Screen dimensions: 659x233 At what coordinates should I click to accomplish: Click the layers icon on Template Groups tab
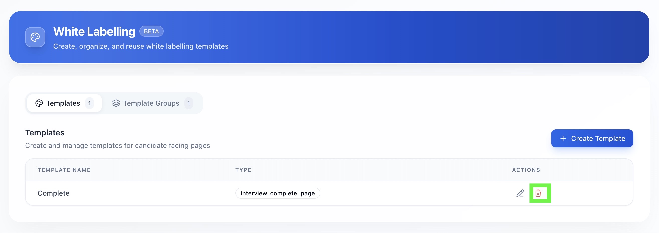(x=116, y=103)
